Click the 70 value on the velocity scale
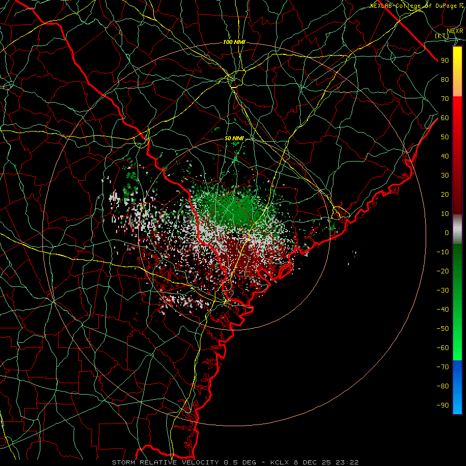 [445, 99]
